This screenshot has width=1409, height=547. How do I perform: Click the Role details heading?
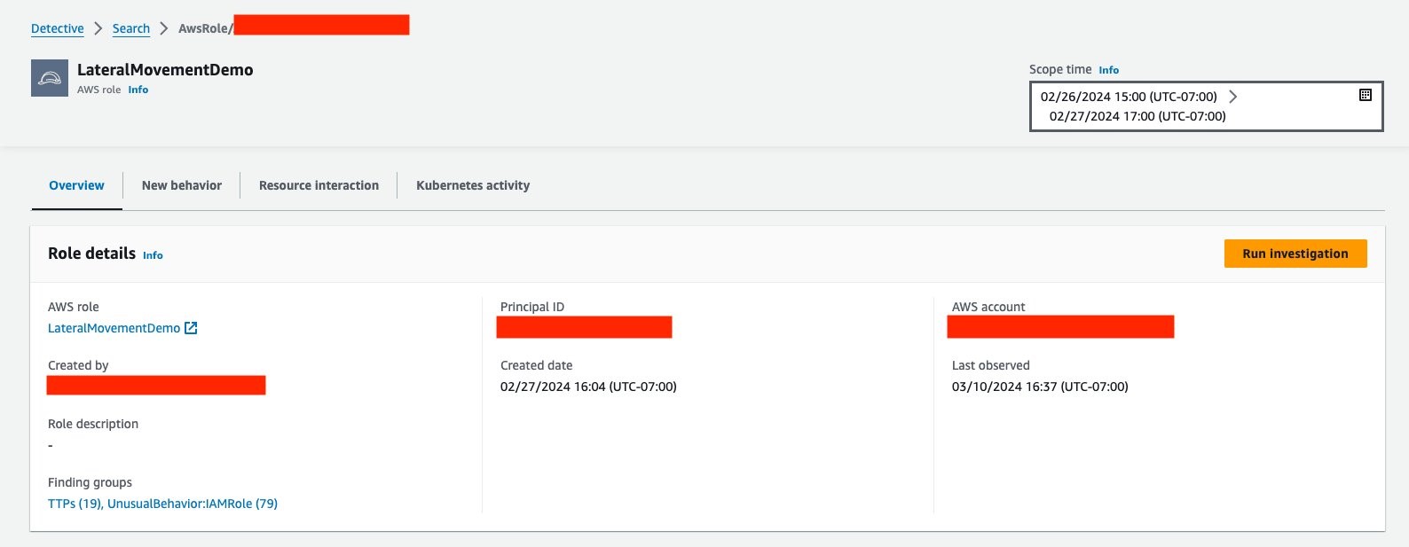[x=91, y=254]
